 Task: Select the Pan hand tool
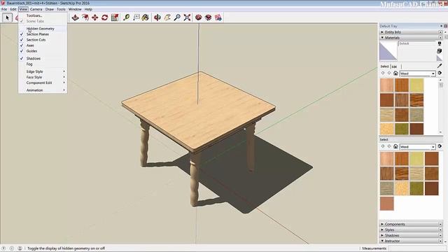coord(167,17)
